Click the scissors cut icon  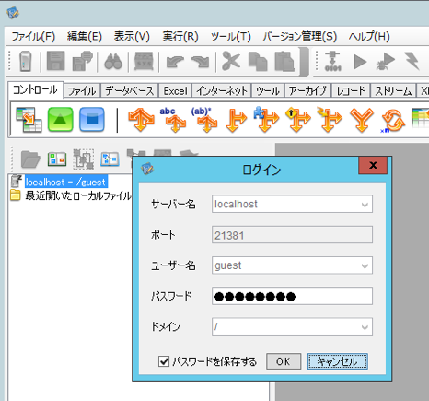point(231,61)
